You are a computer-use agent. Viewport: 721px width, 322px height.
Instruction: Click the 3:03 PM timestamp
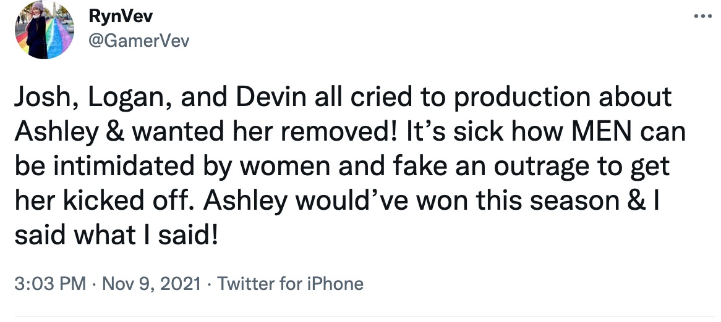tap(49, 284)
